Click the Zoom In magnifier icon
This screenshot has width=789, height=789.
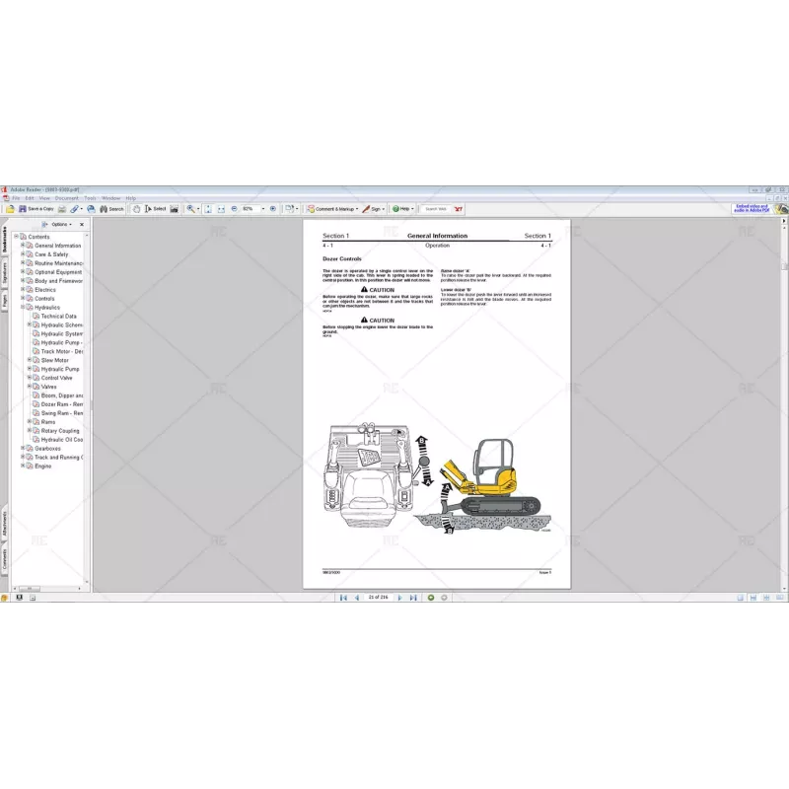[x=191, y=208]
